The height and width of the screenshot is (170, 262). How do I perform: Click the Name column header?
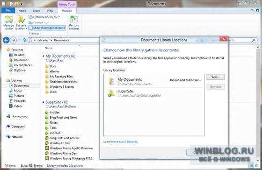(49, 48)
